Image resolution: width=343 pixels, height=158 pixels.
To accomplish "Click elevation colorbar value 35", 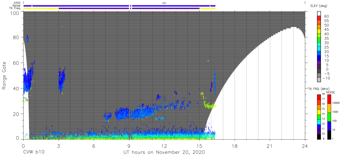I will pyautogui.click(x=327, y=38).
